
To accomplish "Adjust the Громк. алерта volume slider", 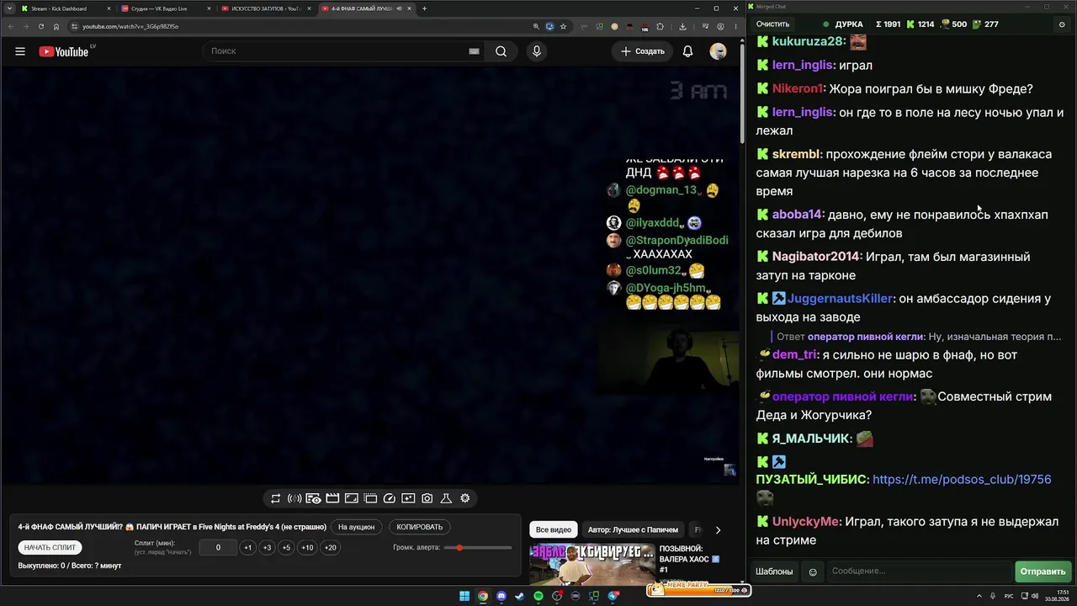I will coord(478,548).
